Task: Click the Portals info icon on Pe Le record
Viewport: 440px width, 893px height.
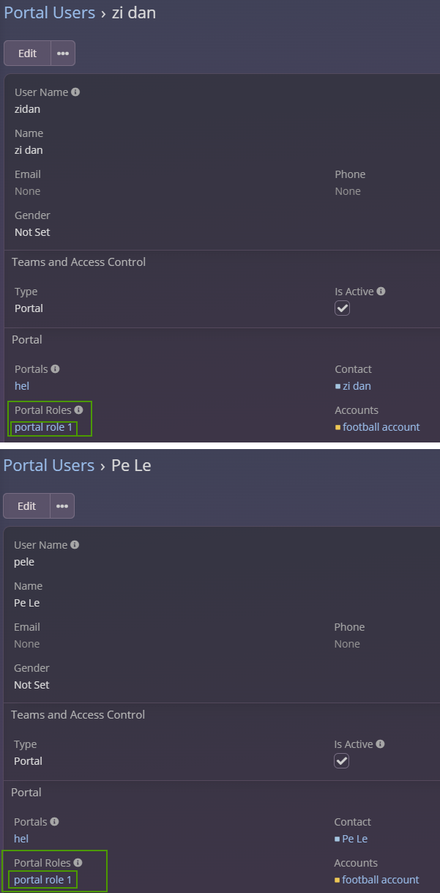Action: click(x=54, y=822)
